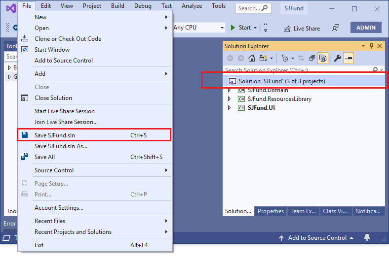Click the Error List tab at bottom left

10,224
